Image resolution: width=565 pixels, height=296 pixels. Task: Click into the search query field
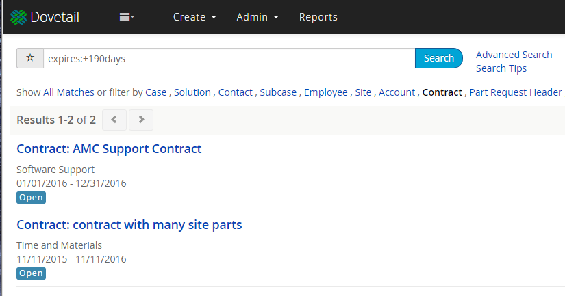coord(229,58)
